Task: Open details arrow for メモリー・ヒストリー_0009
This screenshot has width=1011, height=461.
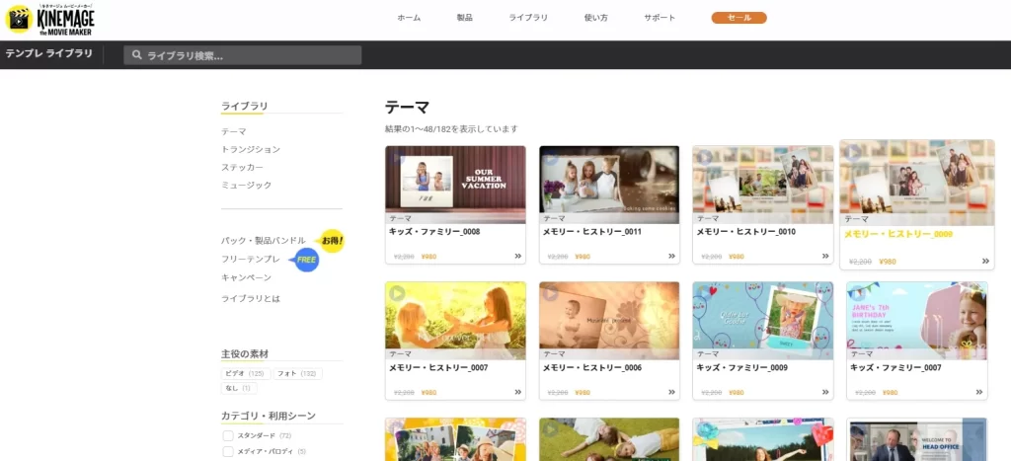Action: click(x=985, y=262)
